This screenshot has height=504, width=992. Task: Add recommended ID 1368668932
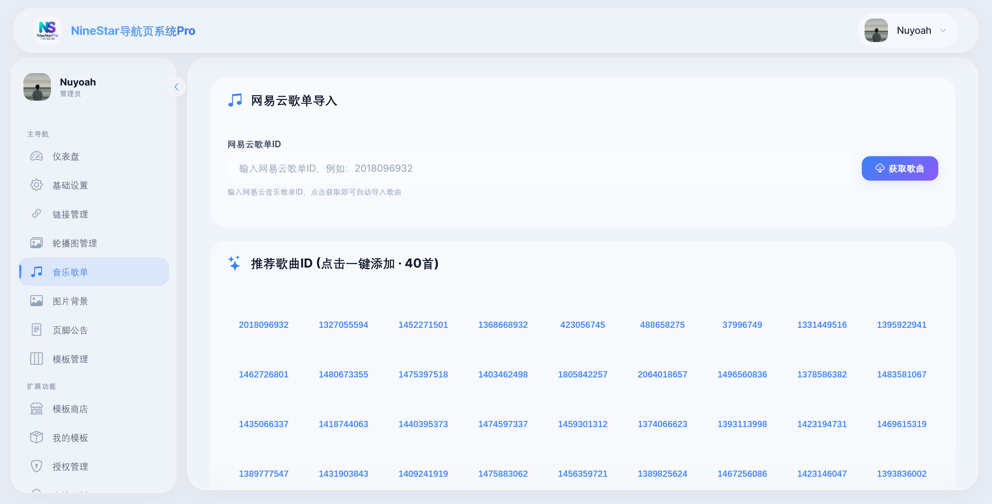pyautogui.click(x=503, y=325)
